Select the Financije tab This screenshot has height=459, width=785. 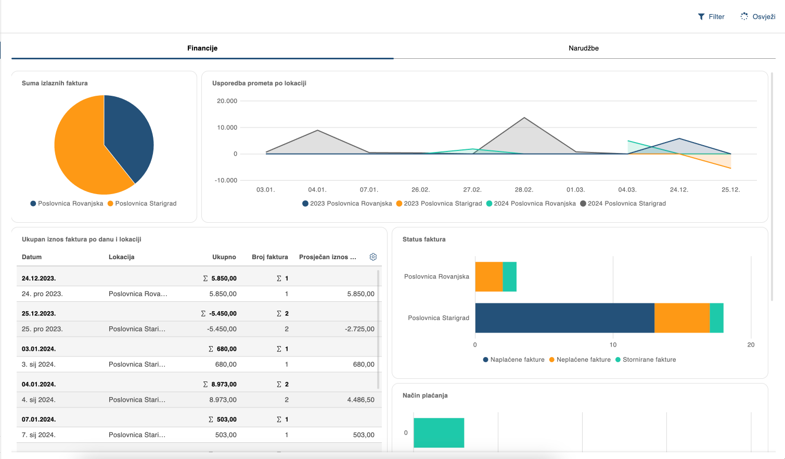pos(202,48)
